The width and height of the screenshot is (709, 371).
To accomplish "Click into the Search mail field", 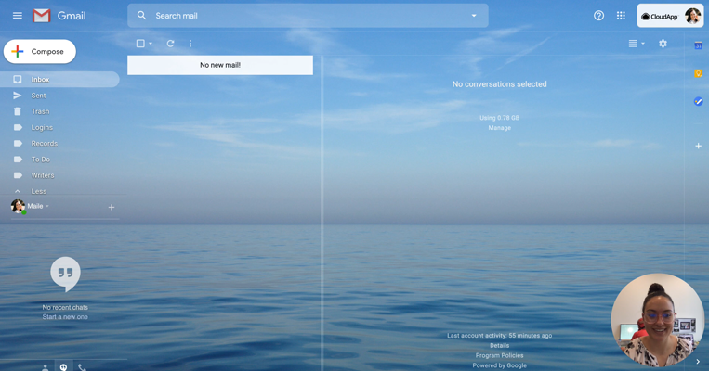I will [x=307, y=16].
